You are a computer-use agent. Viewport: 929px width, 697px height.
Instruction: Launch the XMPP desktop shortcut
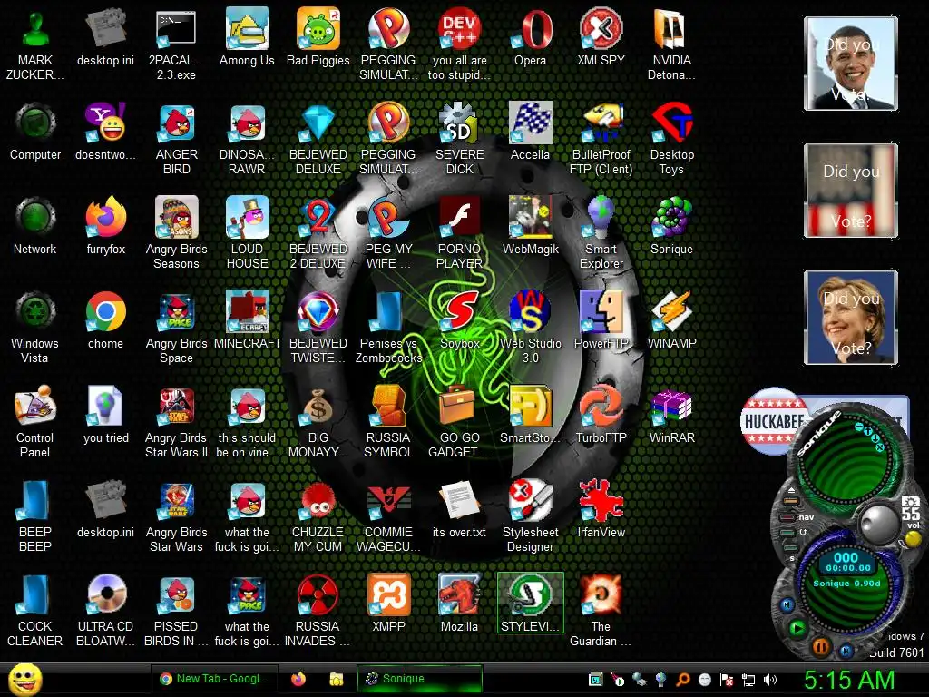click(388, 604)
